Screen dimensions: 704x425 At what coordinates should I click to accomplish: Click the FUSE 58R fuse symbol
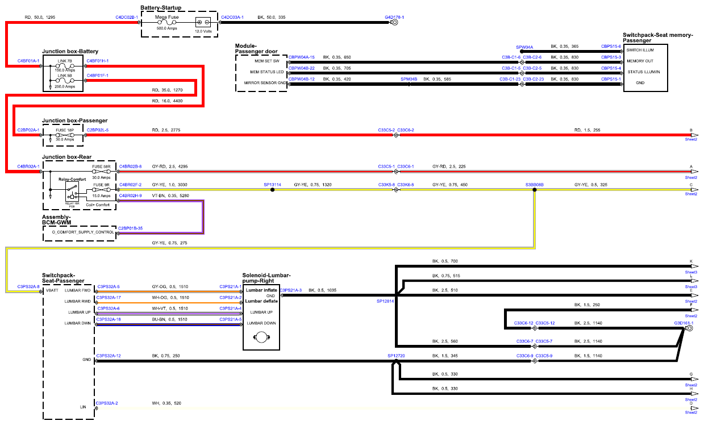point(101,171)
